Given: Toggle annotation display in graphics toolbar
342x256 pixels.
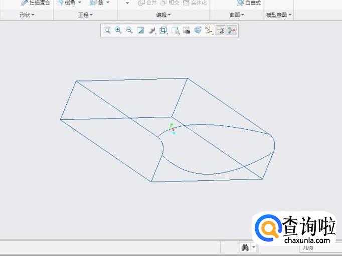Looking at the screenshot, I should (220, 30).
